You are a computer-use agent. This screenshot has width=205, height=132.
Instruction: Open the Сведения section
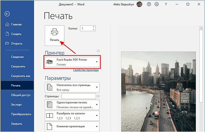17,57
